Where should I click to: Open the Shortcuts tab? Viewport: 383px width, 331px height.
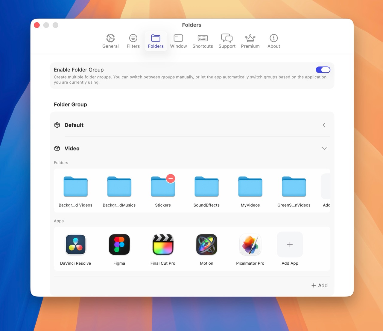pos(203,41)
